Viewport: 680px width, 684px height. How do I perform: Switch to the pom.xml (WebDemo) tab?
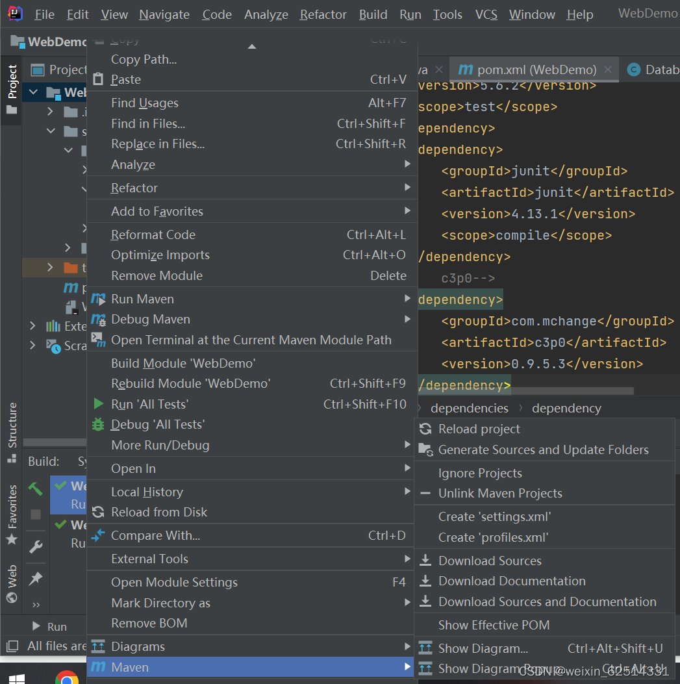533,70
